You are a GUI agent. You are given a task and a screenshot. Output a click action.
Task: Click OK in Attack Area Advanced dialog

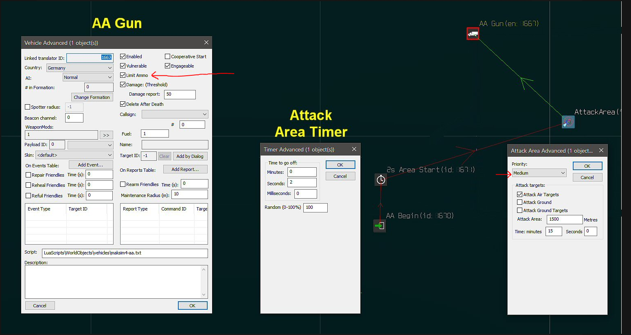point(587,166)
